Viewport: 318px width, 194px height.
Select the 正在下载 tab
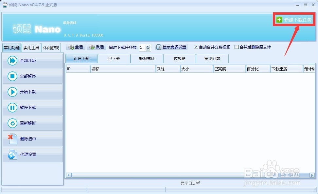tap(81, 58)
